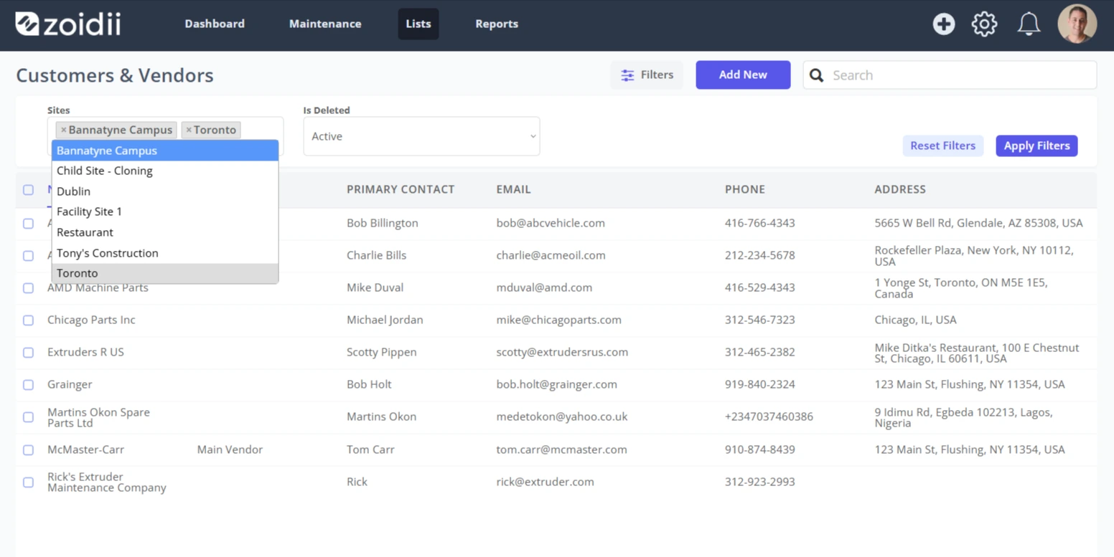Remove the Bannatyne Campus tag with x
The height and width of the screenshot is (557, 1114).
click(x=63, y=130)
